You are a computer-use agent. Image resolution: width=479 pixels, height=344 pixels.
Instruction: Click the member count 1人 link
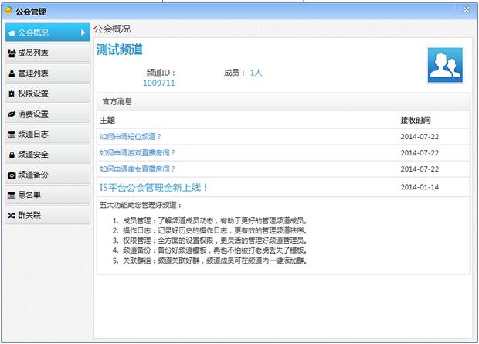(x=256, y=73)
